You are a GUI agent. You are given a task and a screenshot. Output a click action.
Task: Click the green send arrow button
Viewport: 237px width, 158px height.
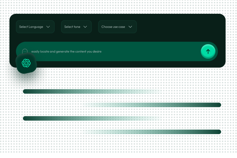[x=208, y=51]
